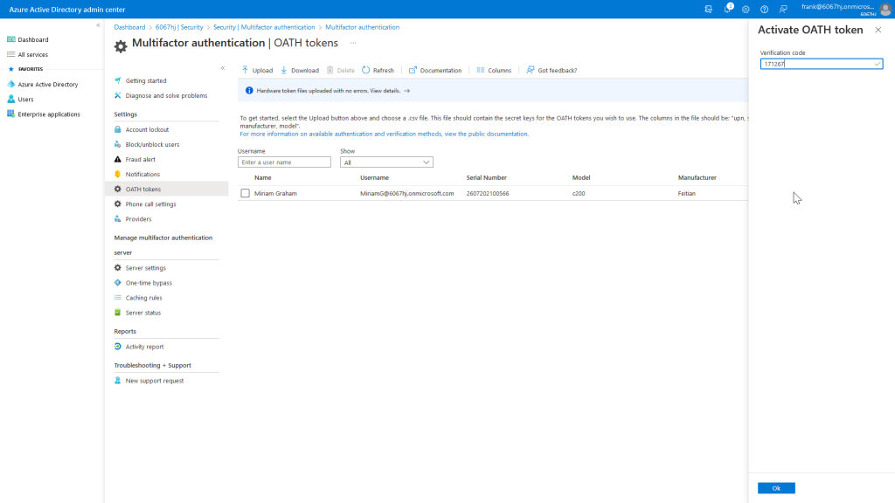Expand the Show filter dropdown
This screenshot has width=895, height=503.
point(386,162)
